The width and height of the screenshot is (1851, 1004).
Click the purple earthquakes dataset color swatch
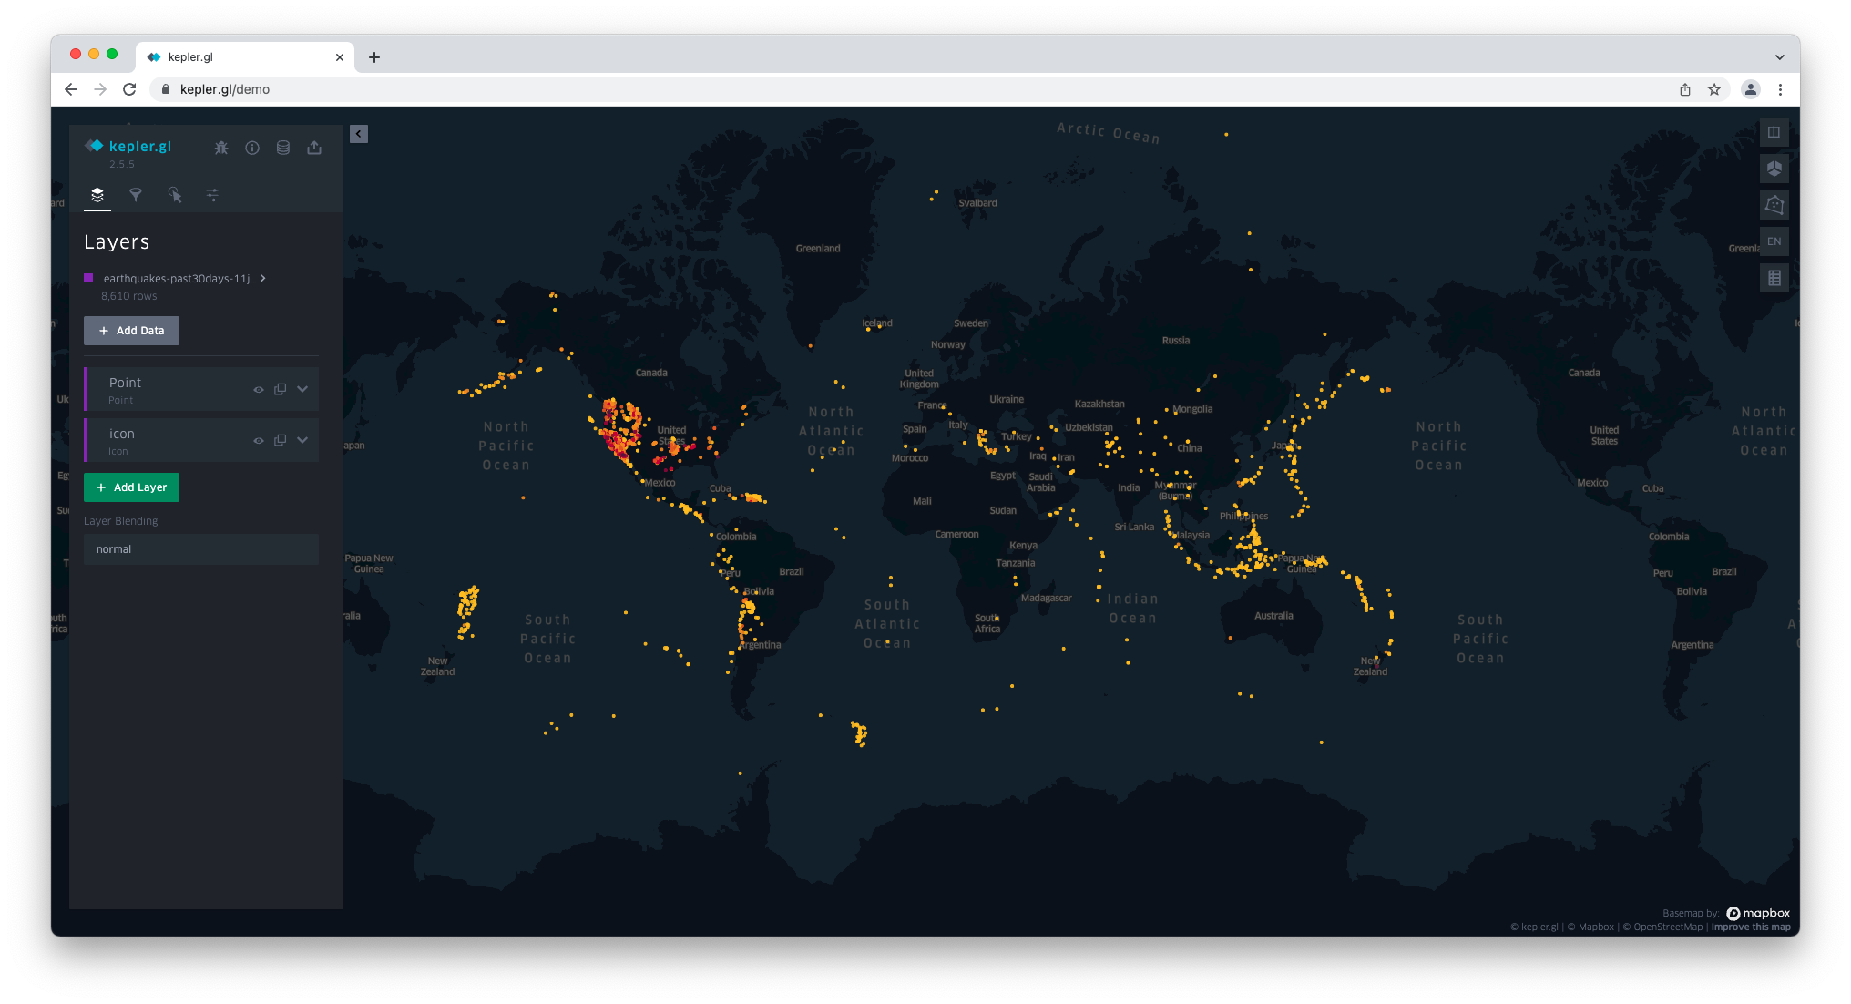point(89,278)
